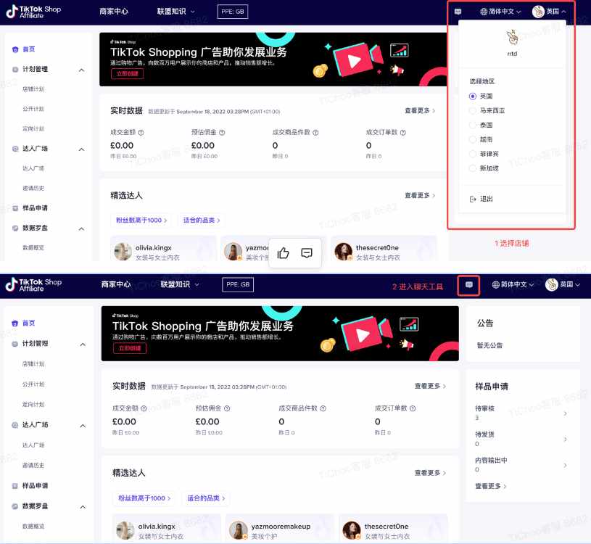Click the help icon beside 成交订单数 in lower screenshot
This screenshot has width=591, height=544.
click(x=413, y=408)
